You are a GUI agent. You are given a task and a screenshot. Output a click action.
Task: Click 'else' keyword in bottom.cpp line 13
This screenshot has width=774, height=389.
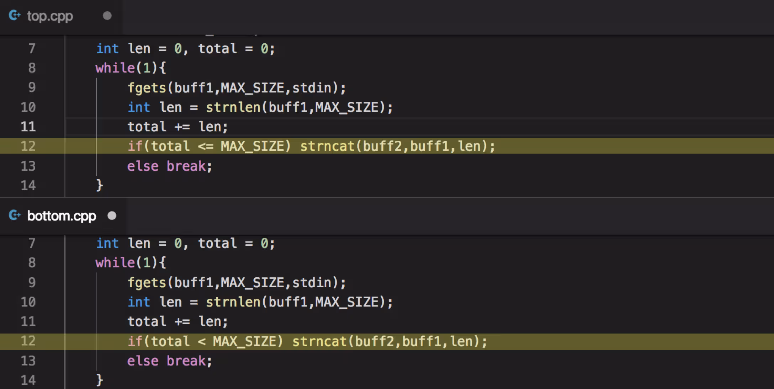143,361
